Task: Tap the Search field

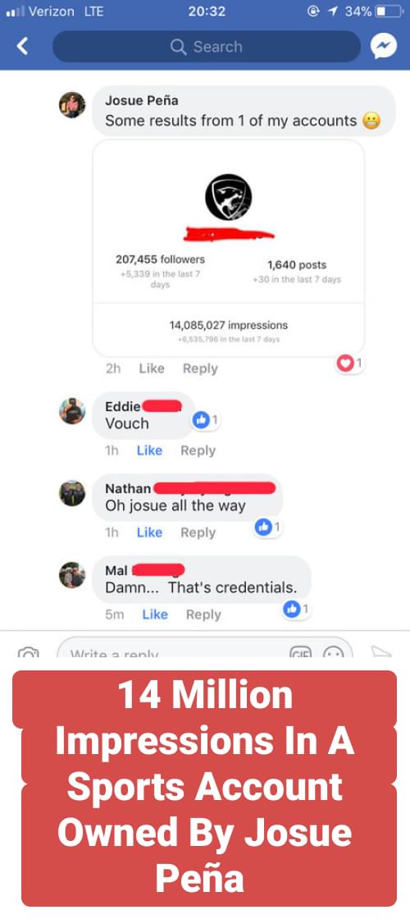Action: (x=207, y=46)
